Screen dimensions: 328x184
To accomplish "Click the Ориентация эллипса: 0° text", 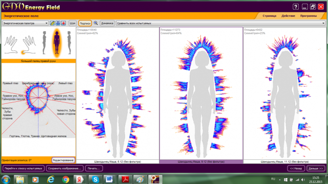I will point(17,160).
